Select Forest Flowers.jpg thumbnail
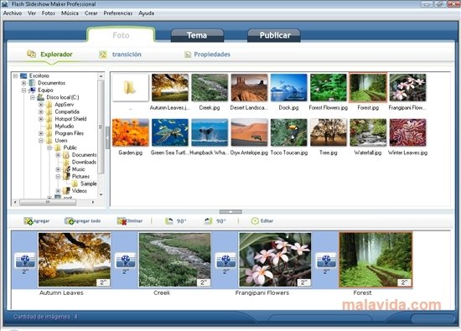This screenshot has height=331, width=461. (x=329, y=88)
